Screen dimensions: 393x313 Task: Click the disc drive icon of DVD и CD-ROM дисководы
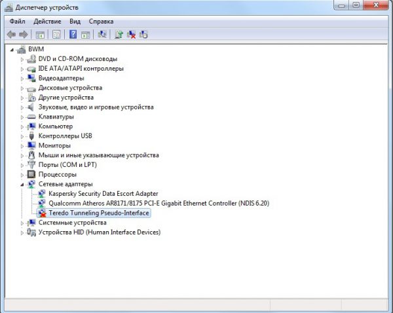pos(31,59)
